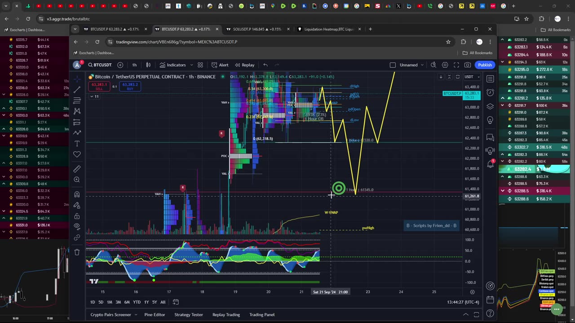Image resolution: width=575 pixels, height=323 pixels.
Task: Expand the bottom panel chevron
Action: pyautogui.click(x=466, y=314)
